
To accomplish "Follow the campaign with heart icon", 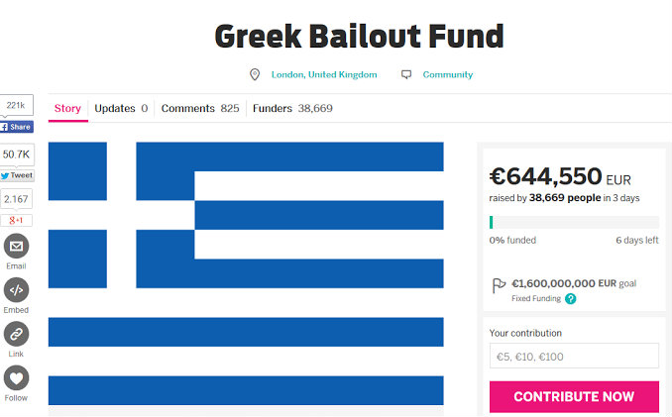I will (16, 378).
